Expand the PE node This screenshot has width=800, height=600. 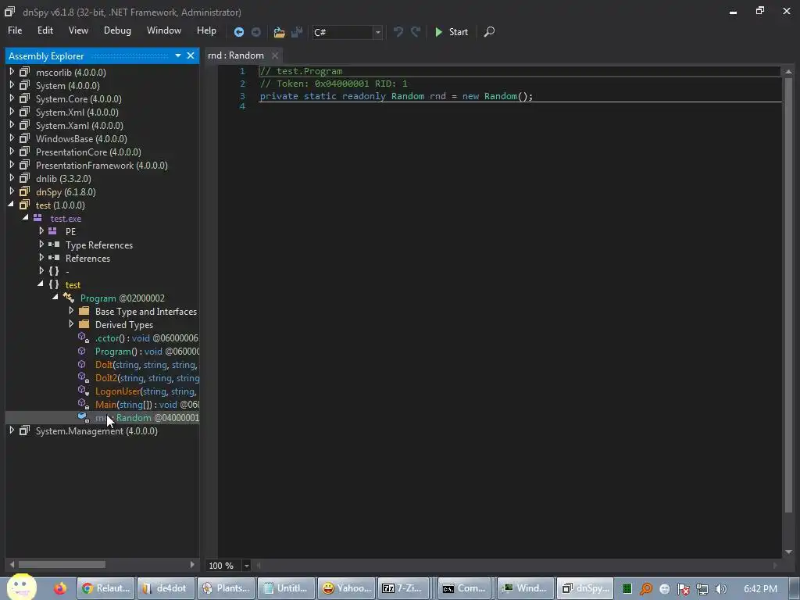point(41,231)
